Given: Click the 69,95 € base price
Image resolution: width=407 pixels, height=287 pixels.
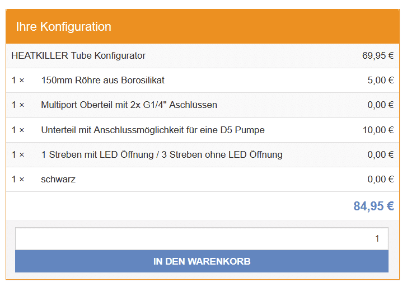Looking at the screenshot, I should [378, 55].
